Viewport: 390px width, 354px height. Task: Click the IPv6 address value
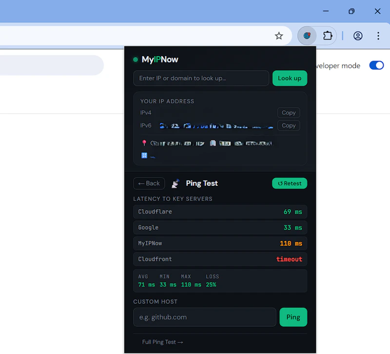(216, 126)
